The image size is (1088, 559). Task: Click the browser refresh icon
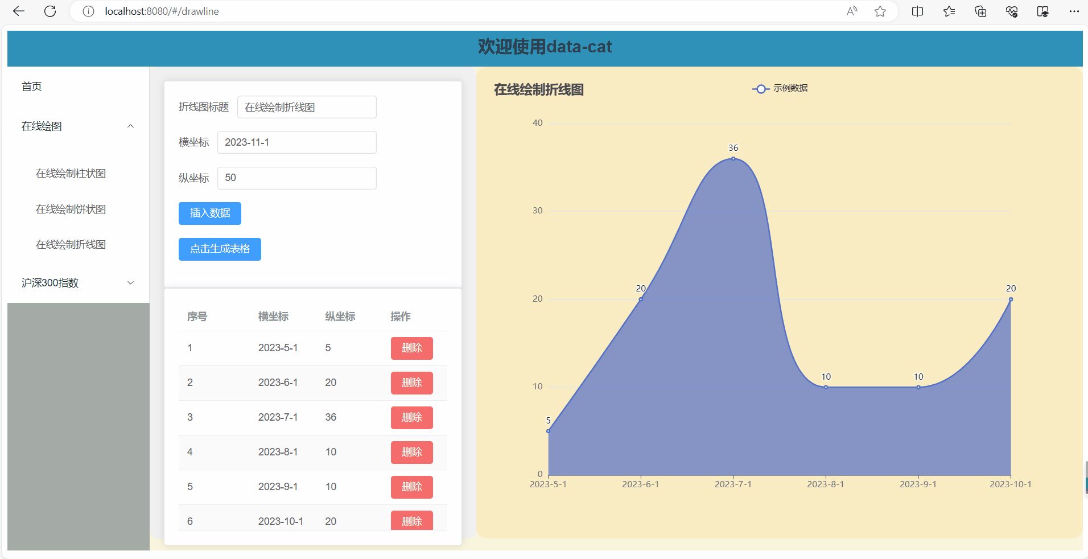[50, 11]
